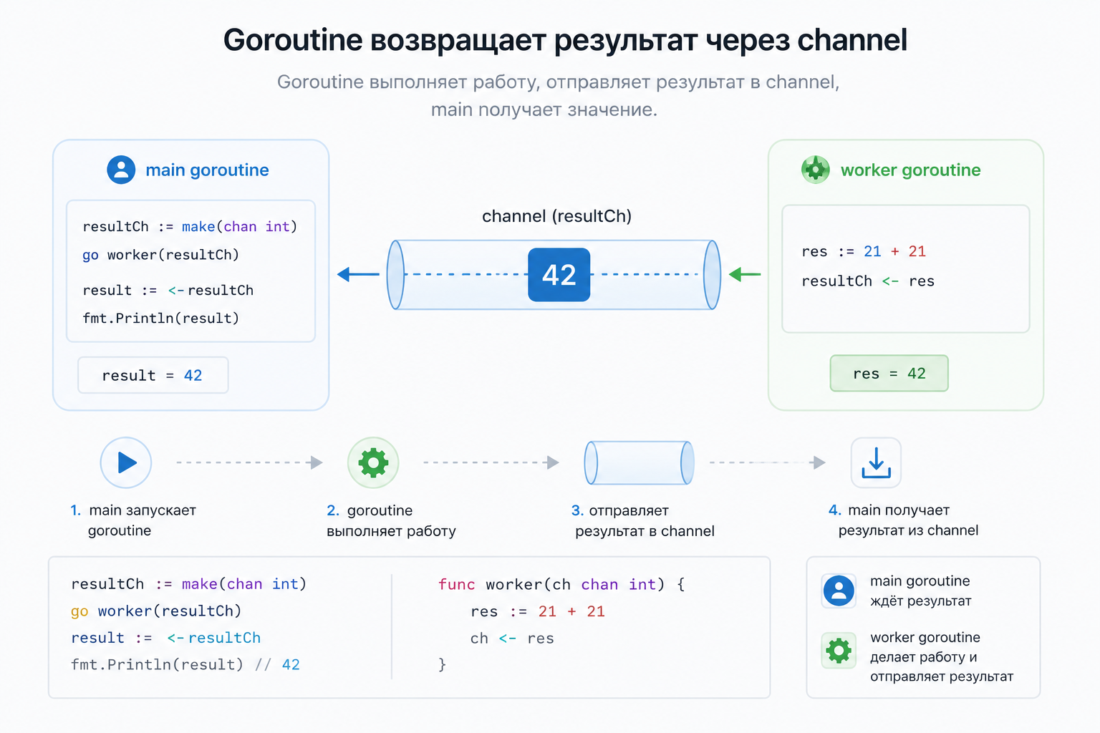
Task: Click 'result := <-resultCh' in main goroutine panel
Action: pos(168,291)
